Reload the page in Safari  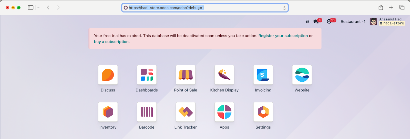(x=284, y=8)
